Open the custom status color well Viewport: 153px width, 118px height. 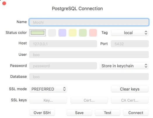click(37, 33)
